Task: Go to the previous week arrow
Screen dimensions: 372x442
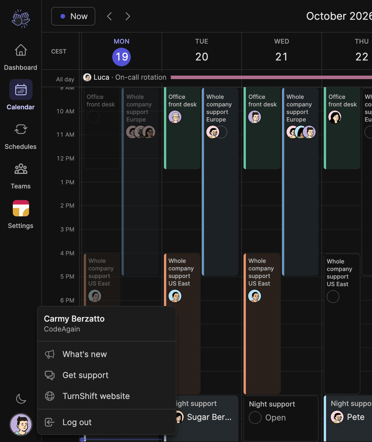Action: coord(109,16)
